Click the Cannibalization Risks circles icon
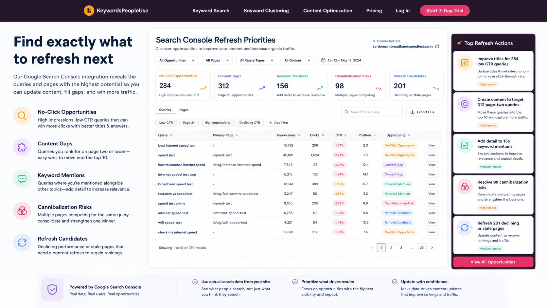 (x=22, y=211)
